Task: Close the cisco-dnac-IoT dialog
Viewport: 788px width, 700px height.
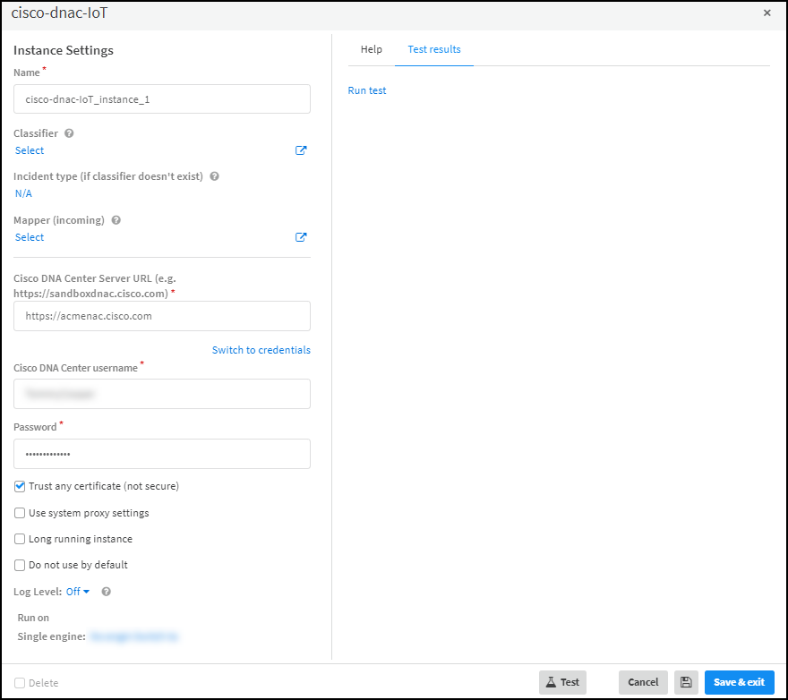Action: coord(767,13)
